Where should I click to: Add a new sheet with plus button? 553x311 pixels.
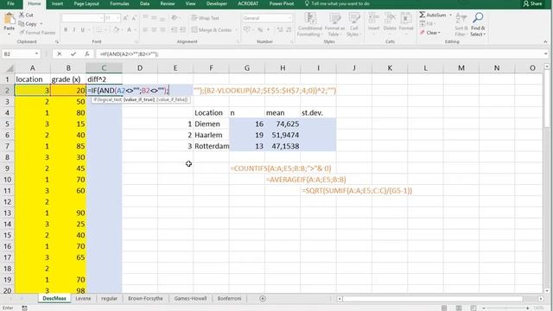[x=263, y=299]
